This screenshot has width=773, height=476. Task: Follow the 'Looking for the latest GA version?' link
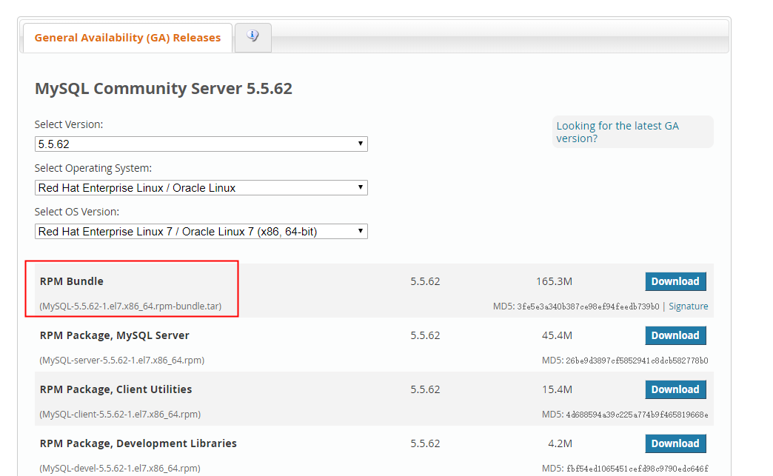click(618, 132)
